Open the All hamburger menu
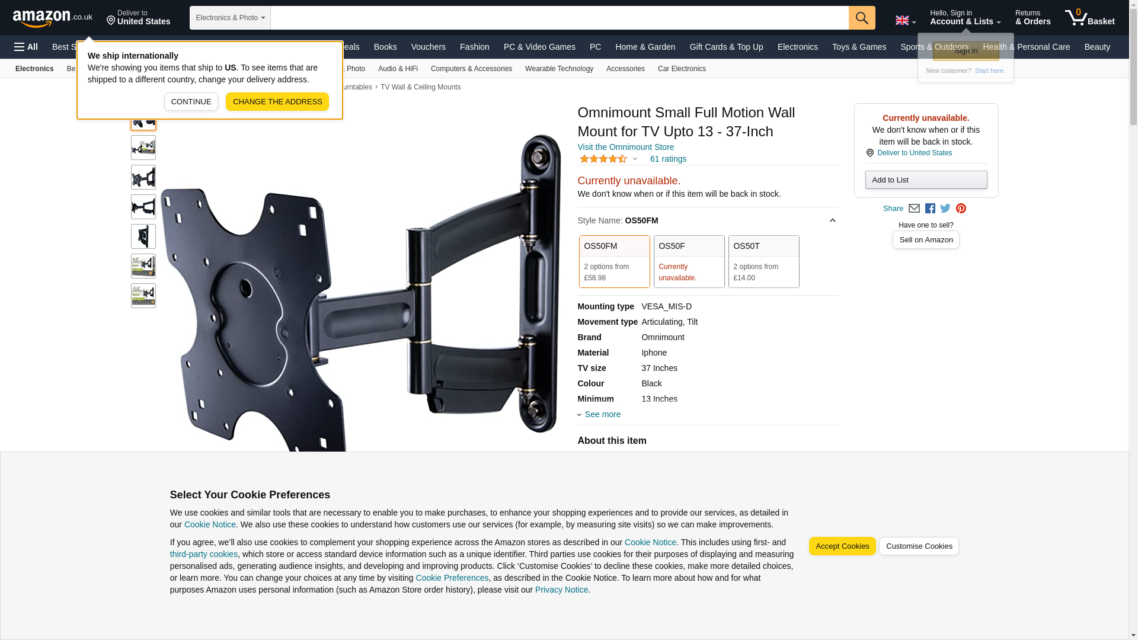Image resolution: width=1138 pixels, height=640 pixels. pos(26,47)
